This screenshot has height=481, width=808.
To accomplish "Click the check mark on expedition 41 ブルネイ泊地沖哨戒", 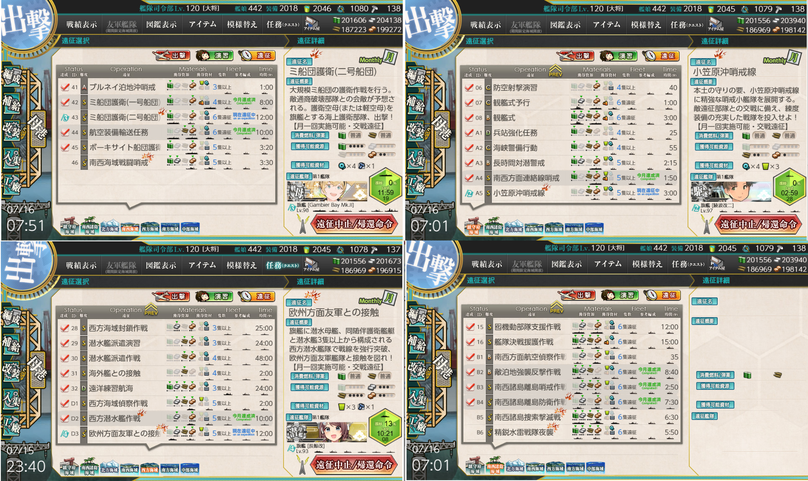I will click(65, 87).
